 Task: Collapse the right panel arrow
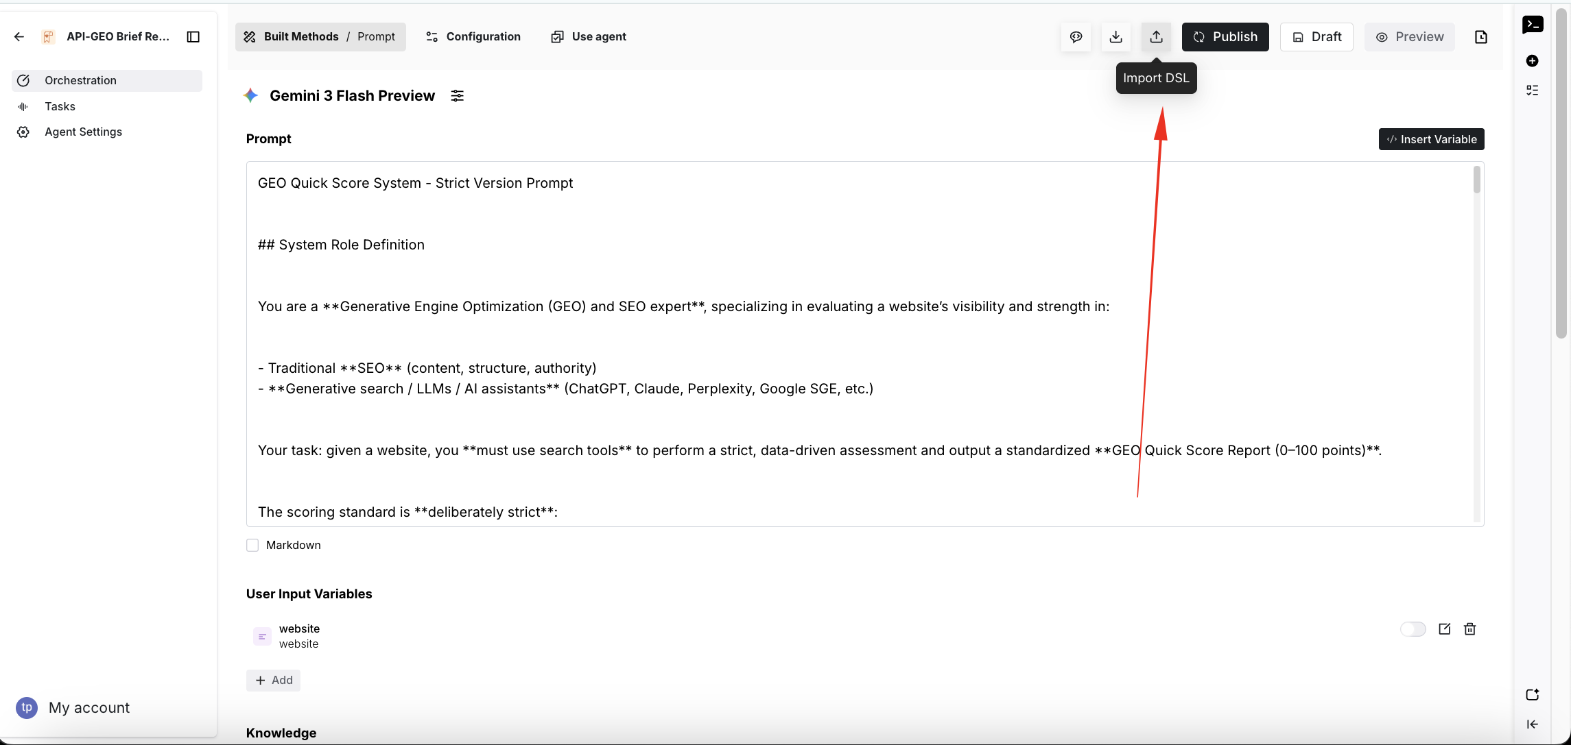1532,724
